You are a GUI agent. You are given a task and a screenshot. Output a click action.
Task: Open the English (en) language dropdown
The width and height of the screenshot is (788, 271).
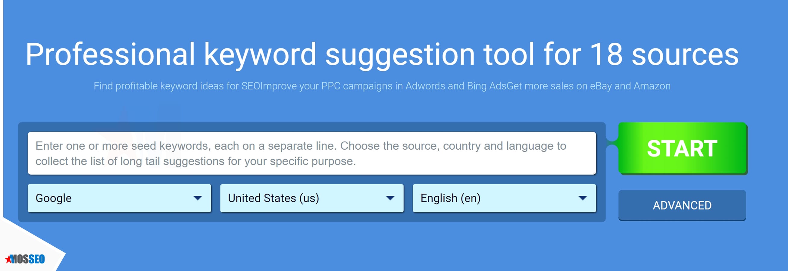point(504,198)
